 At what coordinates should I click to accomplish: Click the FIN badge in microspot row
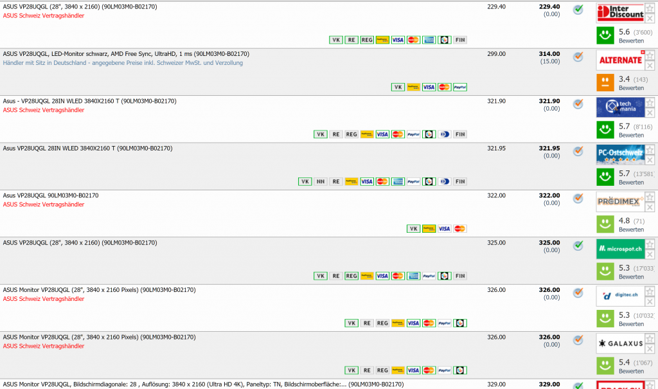point(460,276)
